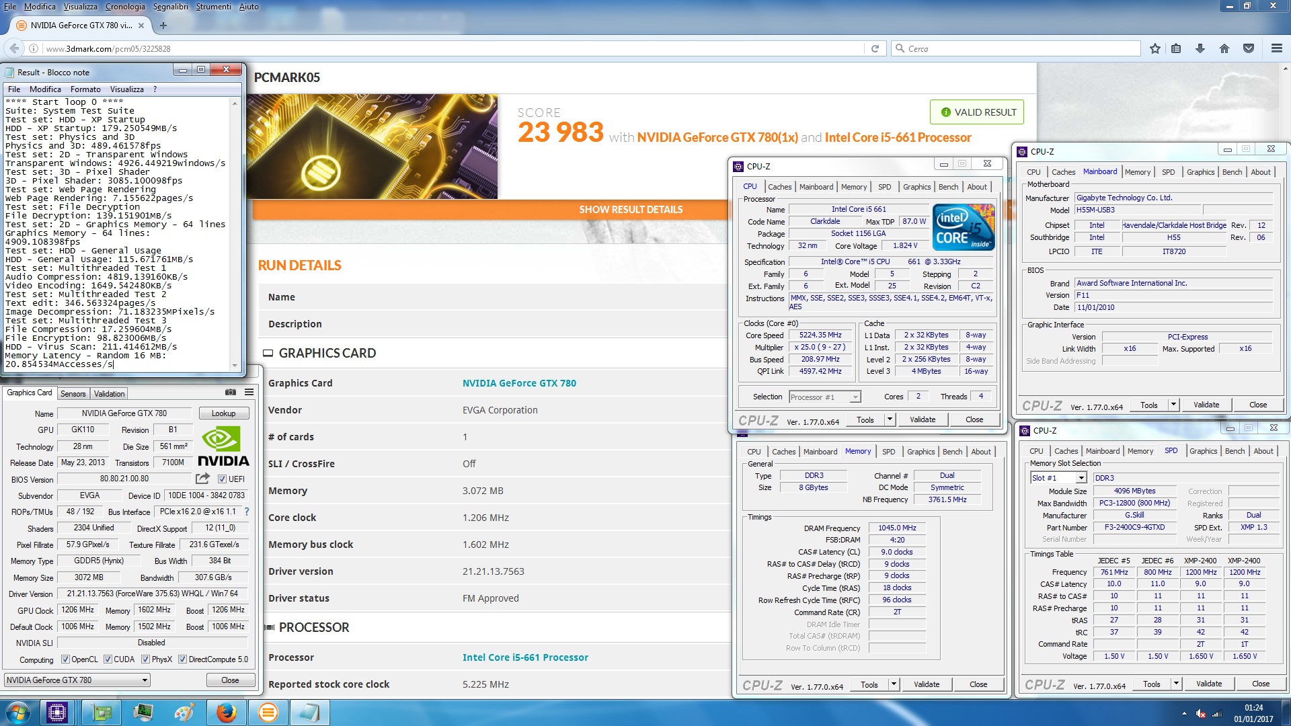The width and height of the screenshot is (1291, 726).
Task: Reload the 3dmark page
Action: pyautogui.click(x=875, y=48)
